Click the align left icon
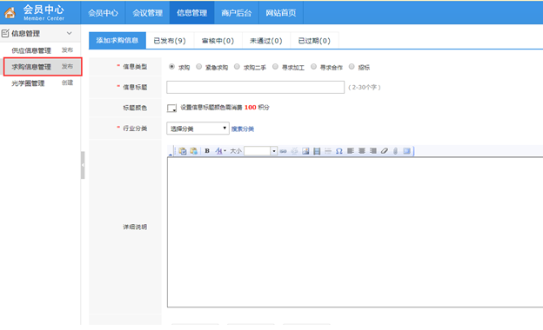Screen dimensions: 543x330 point(351,151)
